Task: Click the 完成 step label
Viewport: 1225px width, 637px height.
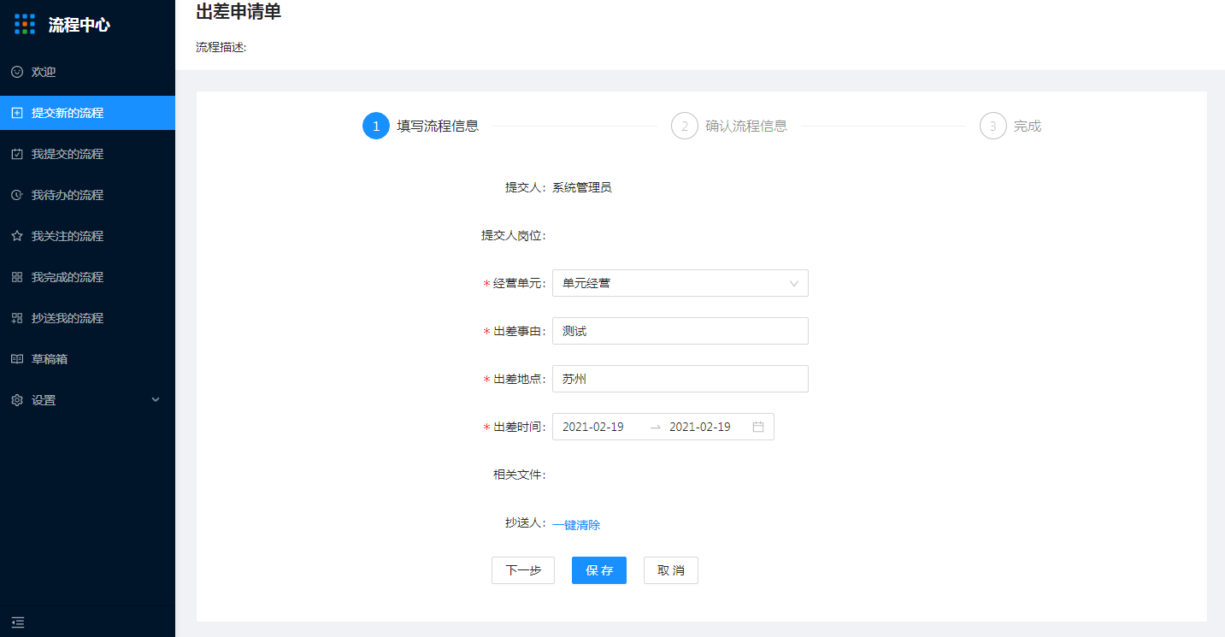Action: tap(1028, 126)
